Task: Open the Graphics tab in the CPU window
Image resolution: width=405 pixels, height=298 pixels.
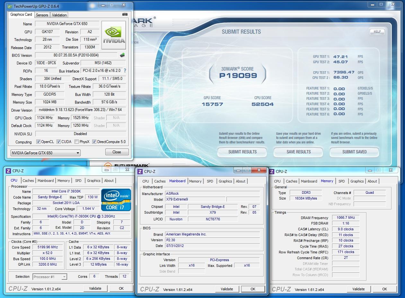Action: pyautogui.click(x=94, y=181)
